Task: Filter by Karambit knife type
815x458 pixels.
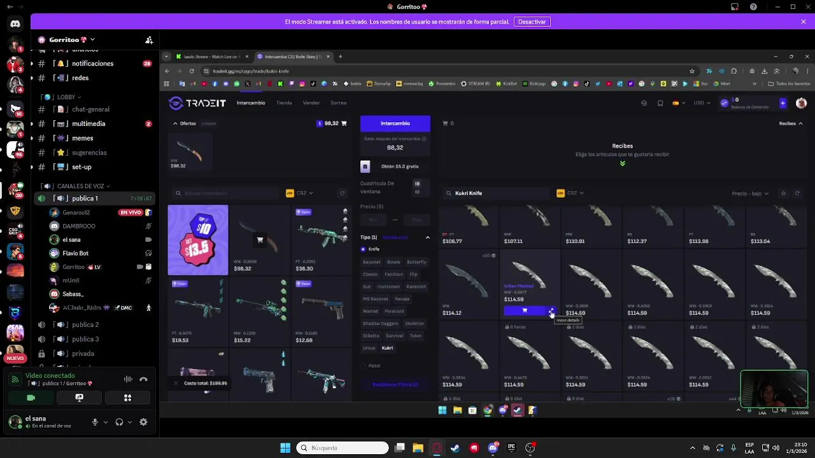Action: [x=416, y=286]
